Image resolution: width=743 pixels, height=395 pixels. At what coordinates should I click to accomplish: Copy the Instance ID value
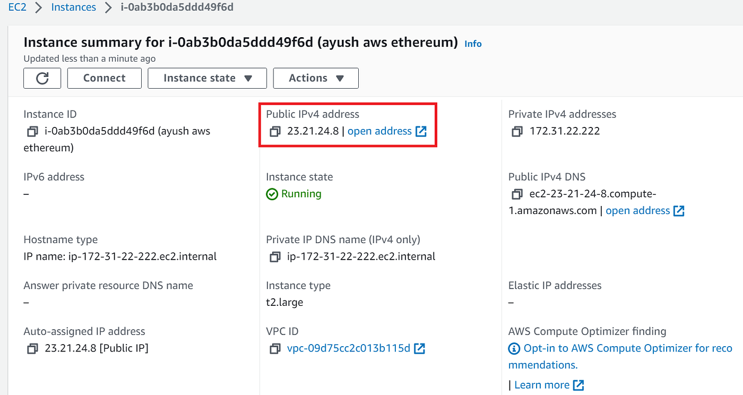[x=32, y=131]
